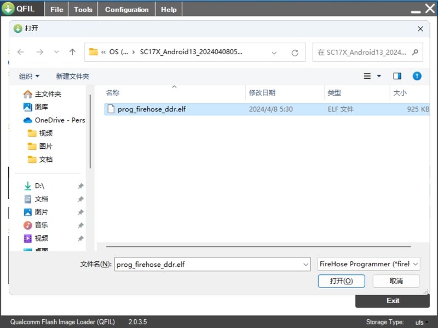
Task: Click the sidebar vertical scrollbar
Action: 90,131
